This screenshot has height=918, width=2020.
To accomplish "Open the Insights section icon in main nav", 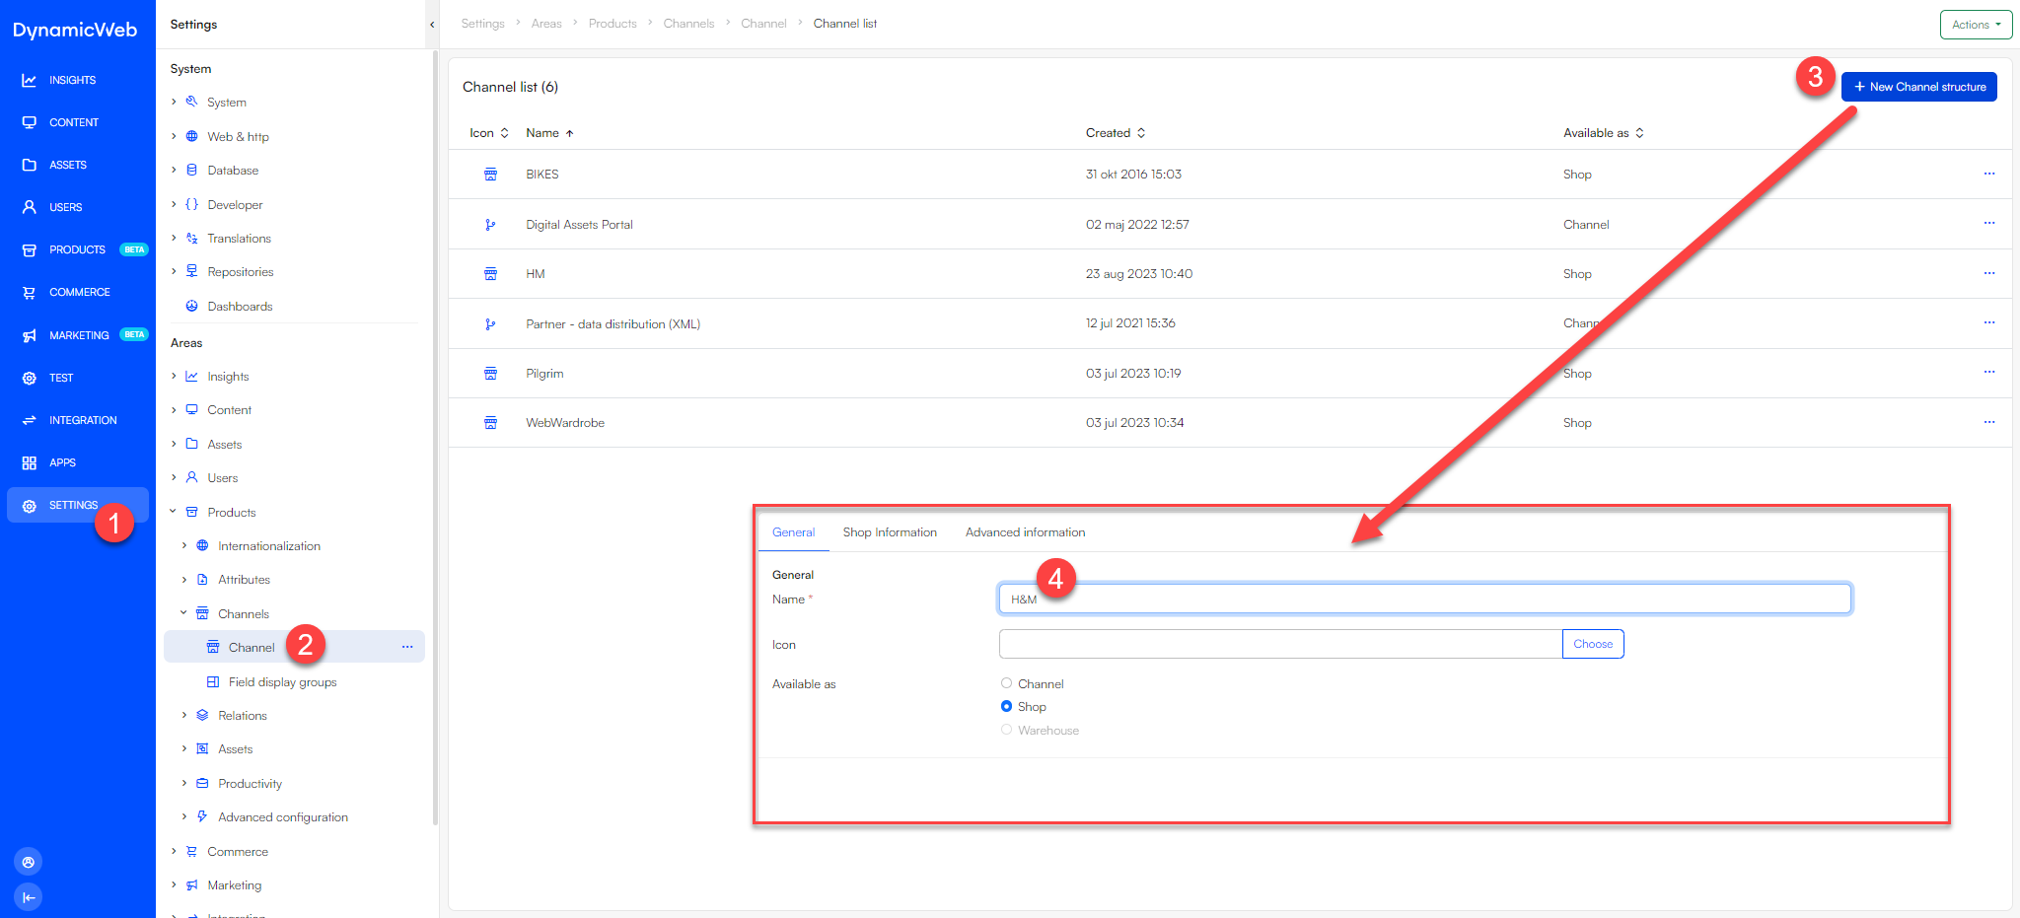I will [30, 80].
